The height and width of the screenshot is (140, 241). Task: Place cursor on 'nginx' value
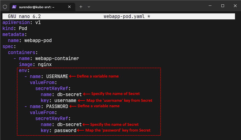45,64
